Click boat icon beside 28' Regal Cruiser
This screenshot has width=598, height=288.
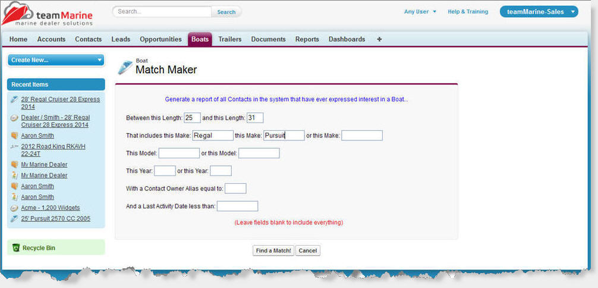[14, 99]
